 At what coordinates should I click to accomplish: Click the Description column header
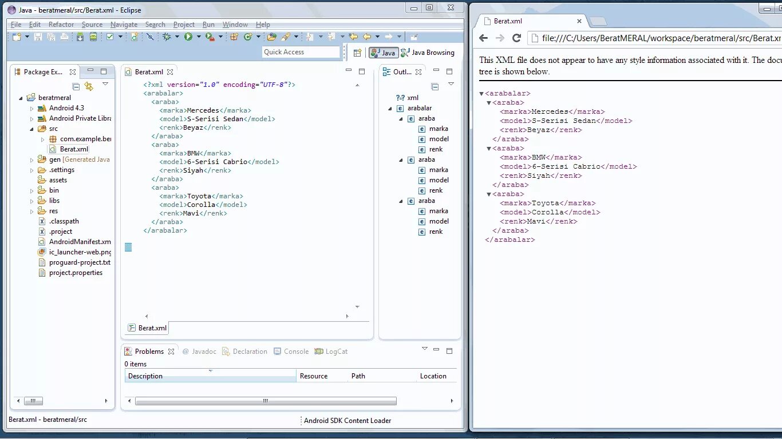[211, 376]
